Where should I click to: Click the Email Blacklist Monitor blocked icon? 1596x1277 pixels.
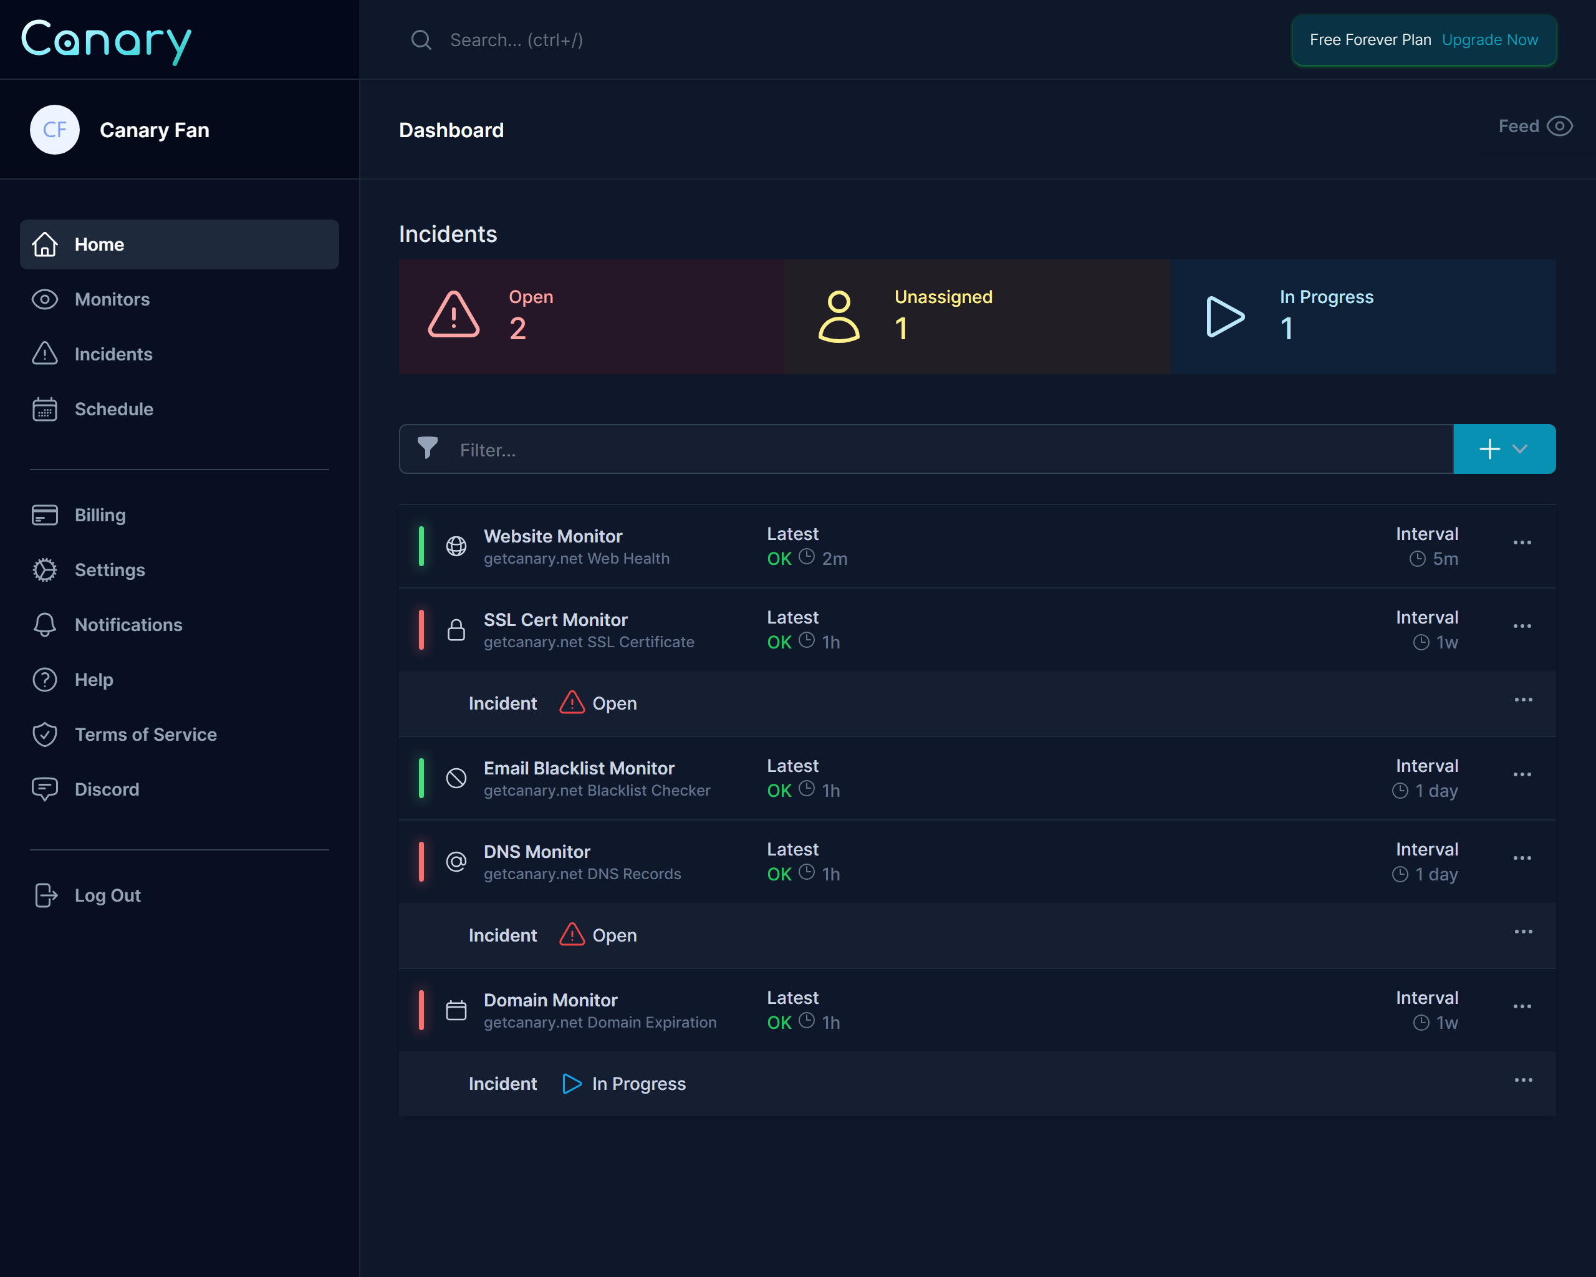[456, 778]
